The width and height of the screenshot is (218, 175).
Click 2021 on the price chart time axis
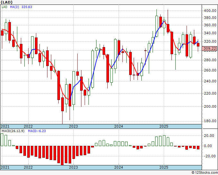[5, 126]
